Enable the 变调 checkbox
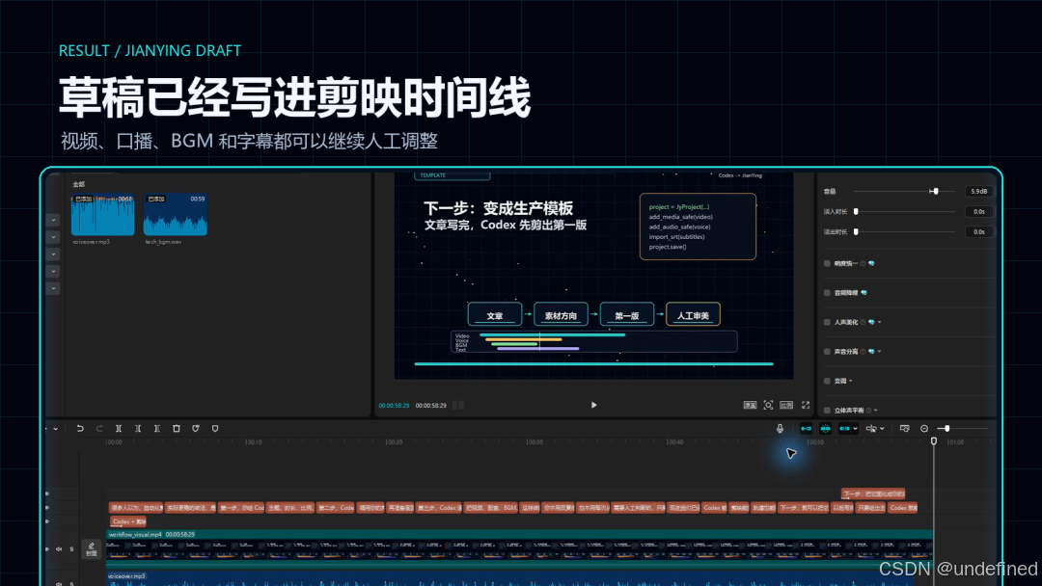 [x=827, y=381]
